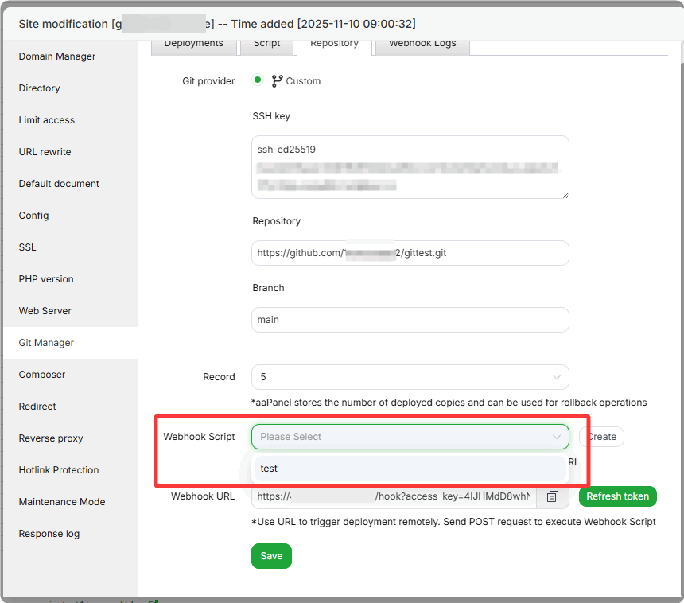684x603 pixels.
Task: Open the Webhook Script Please Select dropdown
Action: 410,437
